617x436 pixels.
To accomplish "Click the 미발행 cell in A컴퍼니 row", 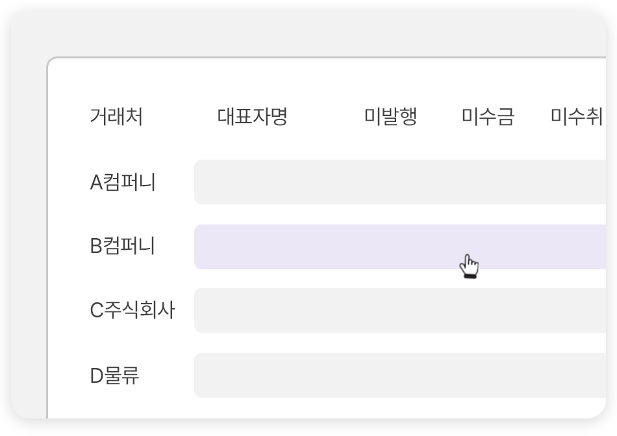I will (x=390, y=182).
